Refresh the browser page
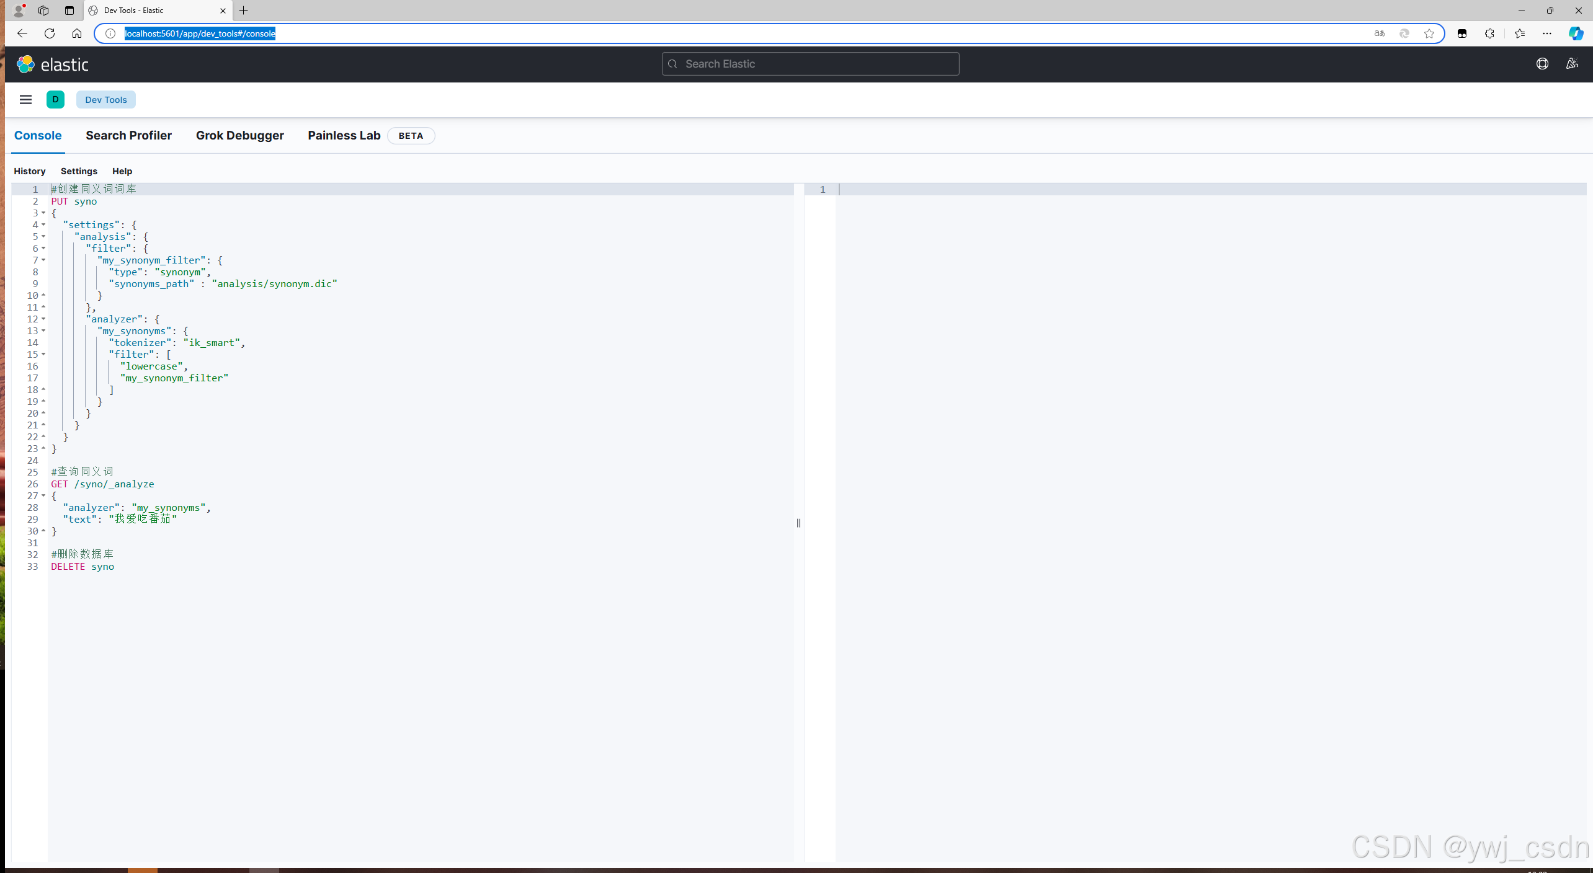The image size is (1593, 873). point(50,33)
